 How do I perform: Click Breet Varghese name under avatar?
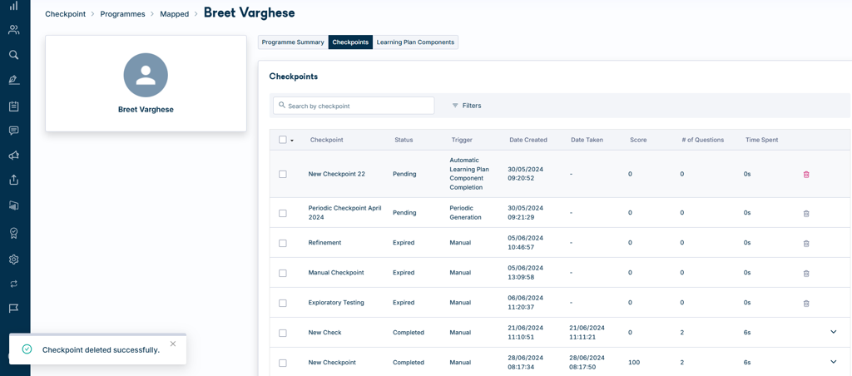pos(146,109)
